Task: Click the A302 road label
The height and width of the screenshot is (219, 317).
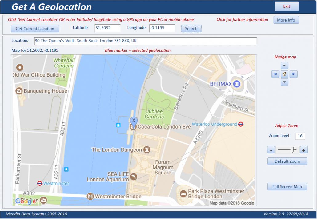Action: (x=29, y=193)
